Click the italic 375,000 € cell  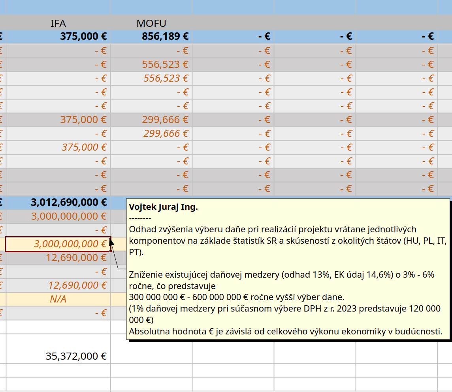(58, 147)
